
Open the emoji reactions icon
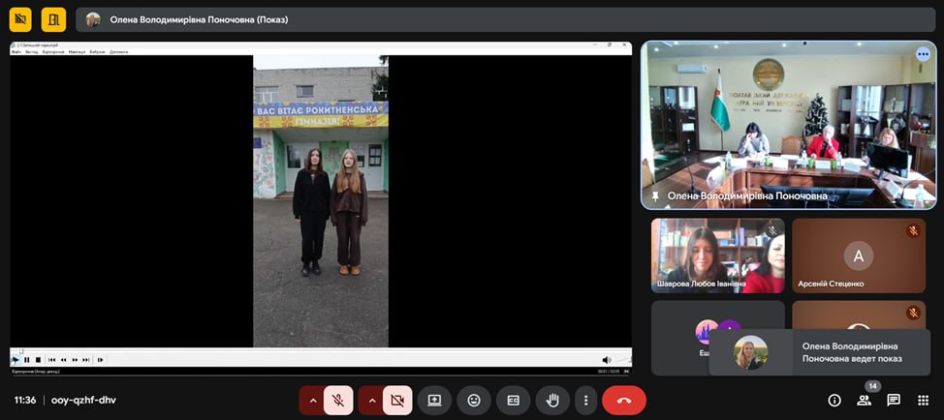(474, 400)
